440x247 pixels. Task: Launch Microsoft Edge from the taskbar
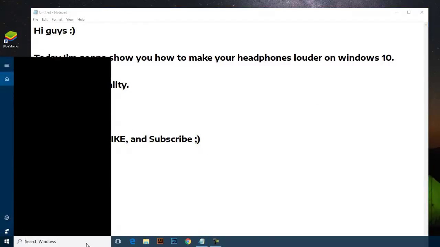coord(132,242)
